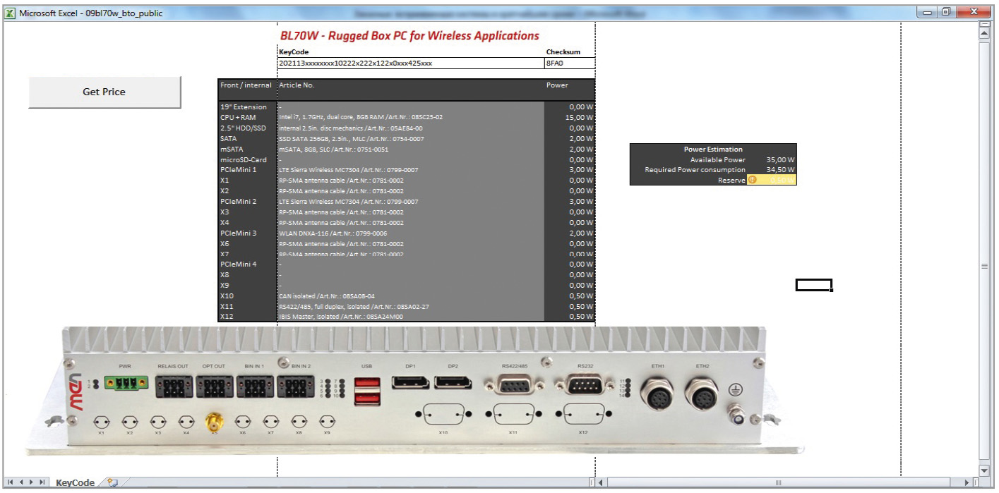Image resolution: width=999 pixels, height=493 pixels.
Task: Select the SSD SATA 256GB article cell
Action: point(410,139)
